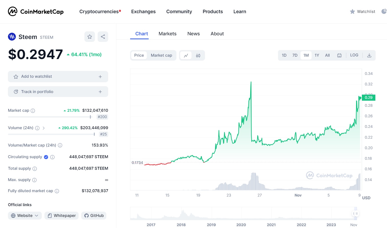Set chart range to 1Y

click(x=317, y=55)
